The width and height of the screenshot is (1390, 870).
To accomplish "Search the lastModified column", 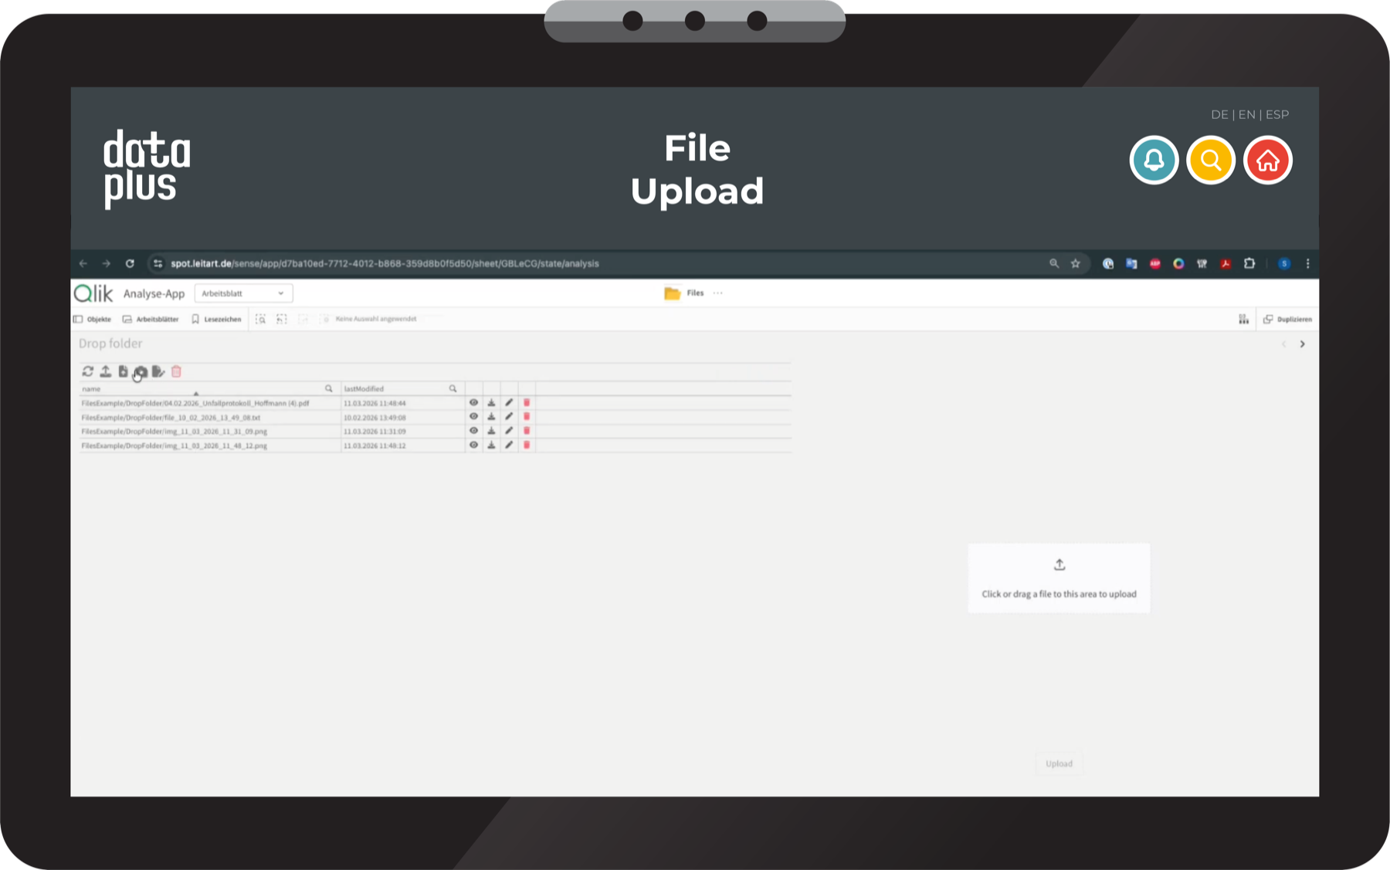I will (x=453, y=388).
